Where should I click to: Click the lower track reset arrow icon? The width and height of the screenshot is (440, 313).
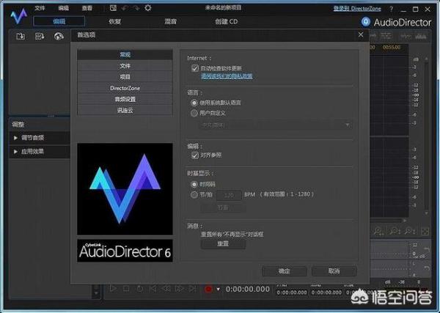[x=427, y=268]
